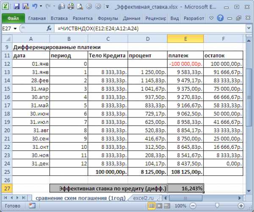This screenshot has width=254, height=212.
Task: Open the Excel Help question mark icon
Action: click(x=220, y=19)
